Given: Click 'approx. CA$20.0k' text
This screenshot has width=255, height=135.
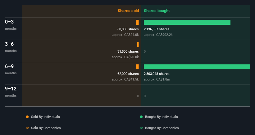Looking at the screenshot, I should click(125, 57).
